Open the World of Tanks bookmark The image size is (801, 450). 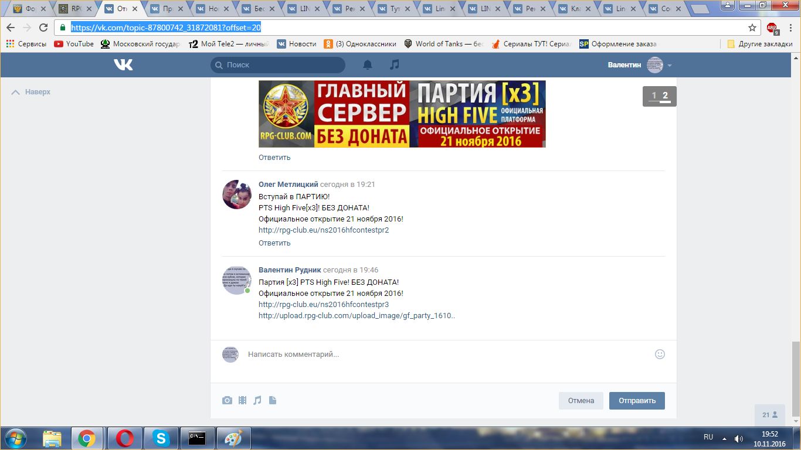point(444,44)
